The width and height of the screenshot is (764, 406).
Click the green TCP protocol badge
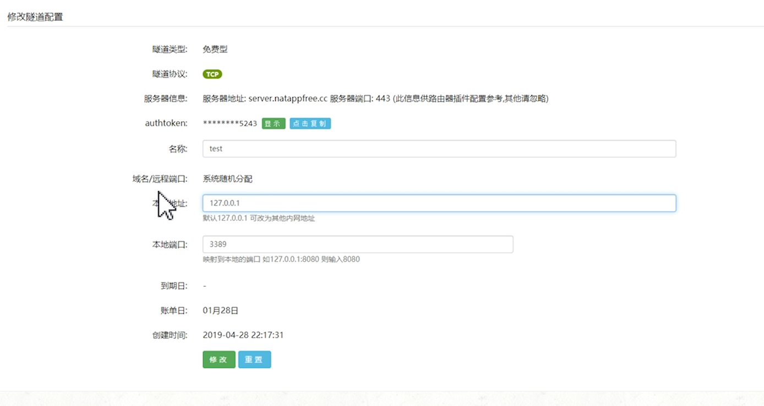pyautogui.click(x=212, y=74)
